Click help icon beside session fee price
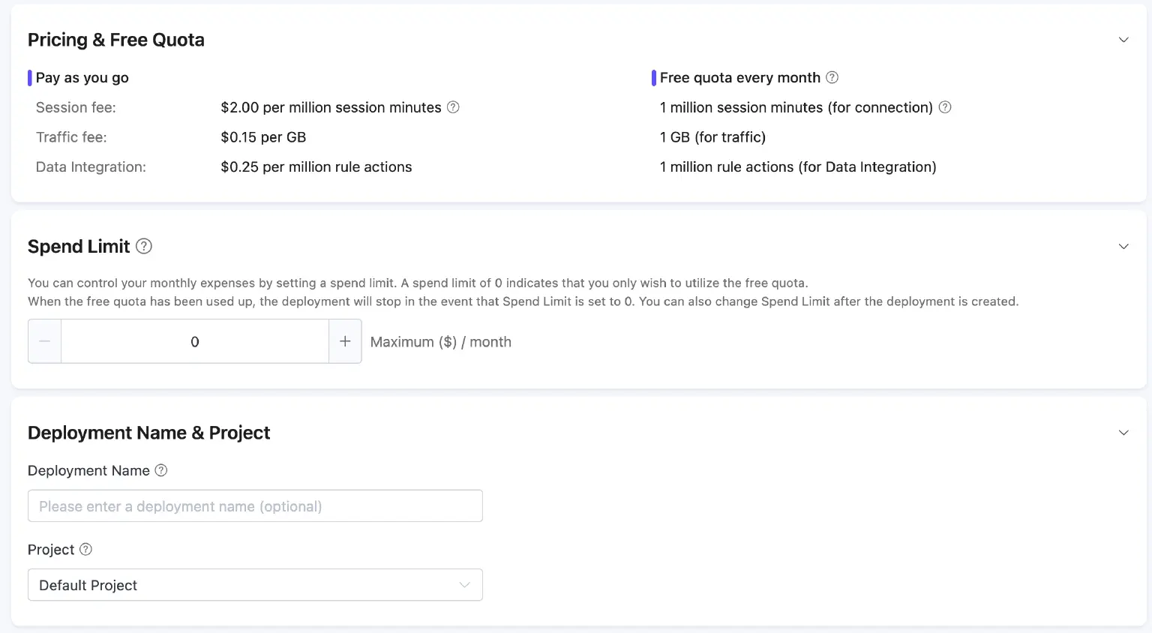This screenshot has height=633, width=1152. pyautogui.click(x=453, y=107)
